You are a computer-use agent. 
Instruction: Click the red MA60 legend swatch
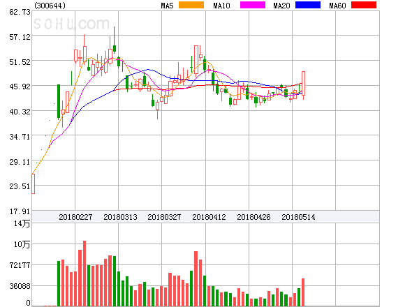[364, 5]
